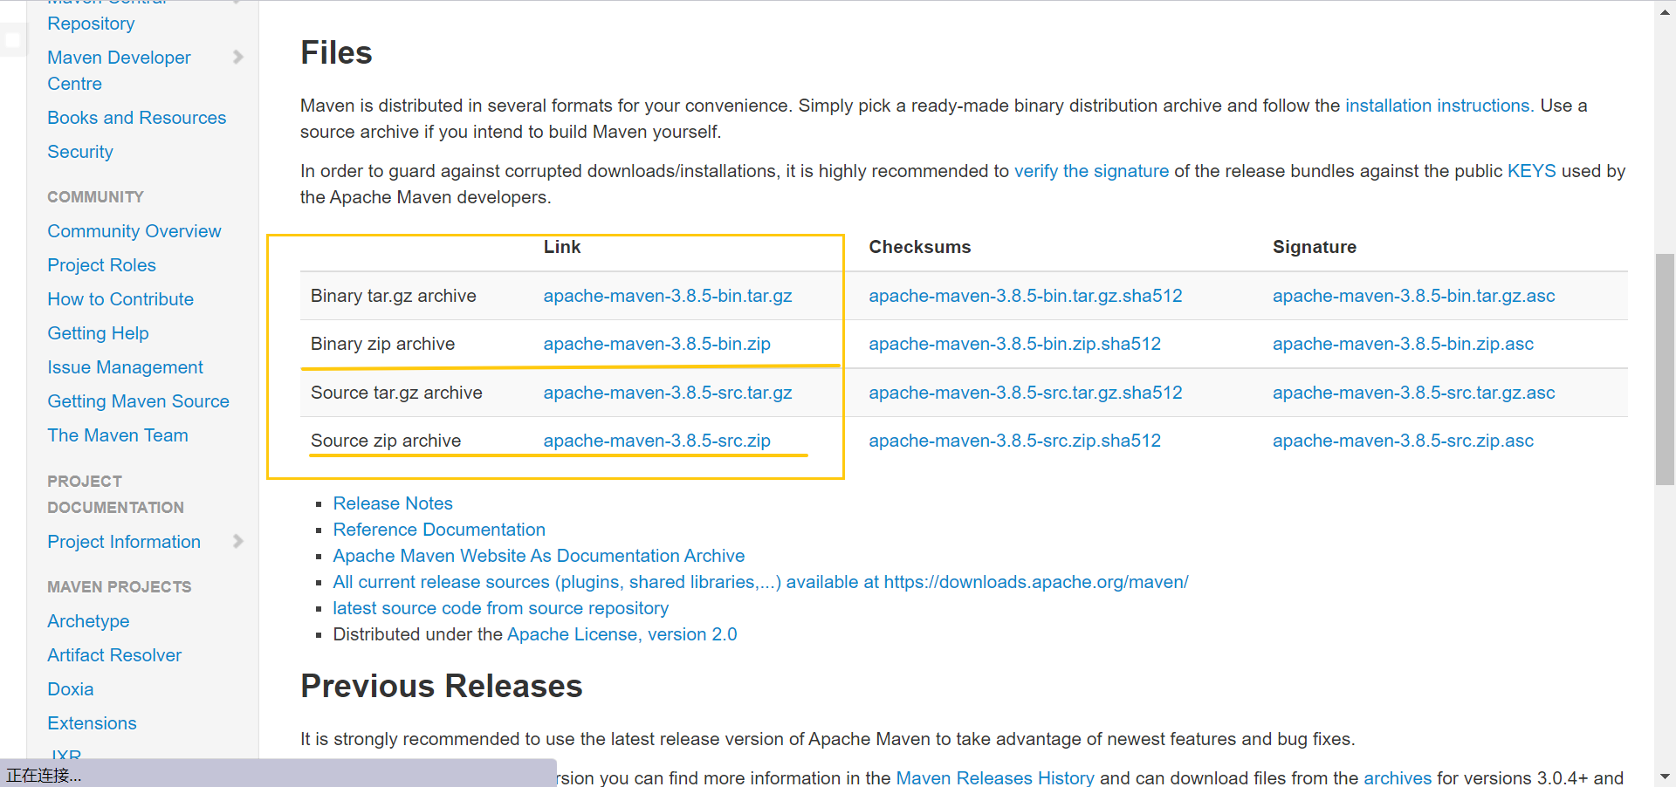Click the 'Files' heading
This screenshot has width=1676, height=787.
(336, 53)
